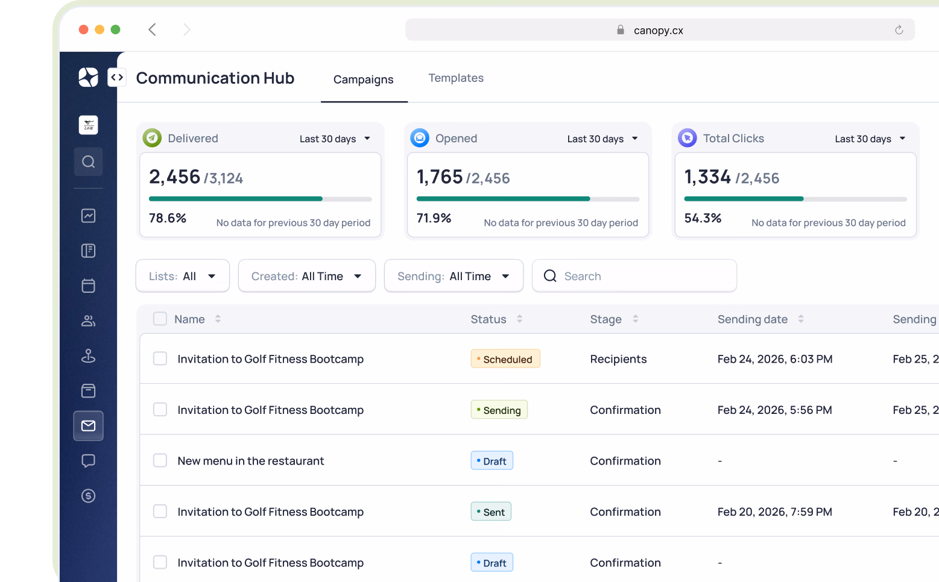Image resolution: width=939 pixels, height=582 pixels.
Task: Open the dollar billing icon in sidebar
Action: pyautogui.click(x=88, y=496)
